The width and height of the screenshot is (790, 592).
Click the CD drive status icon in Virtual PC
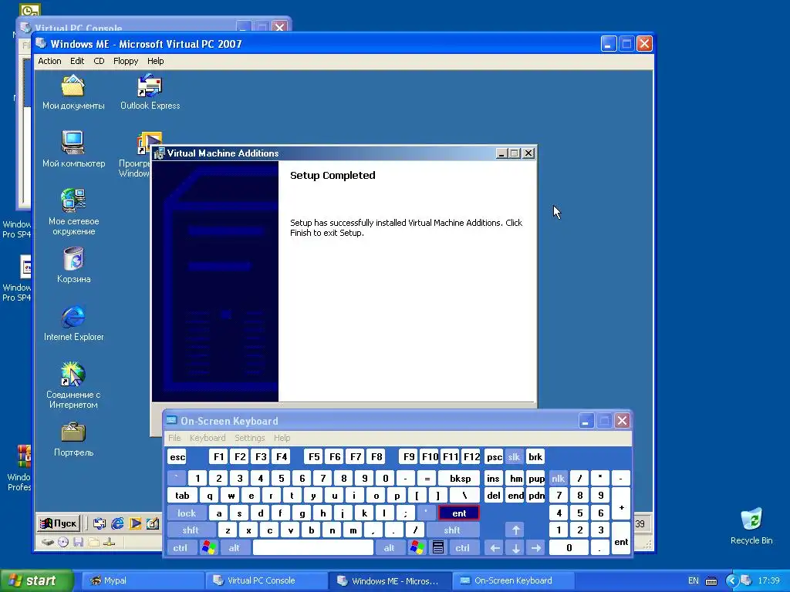coord(63,542)
